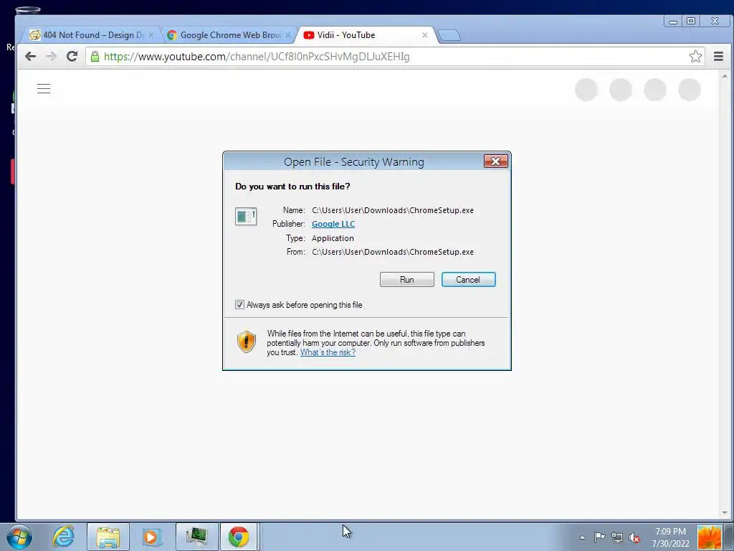
Task: Click the Type: Application text
Action: point(333,238)
